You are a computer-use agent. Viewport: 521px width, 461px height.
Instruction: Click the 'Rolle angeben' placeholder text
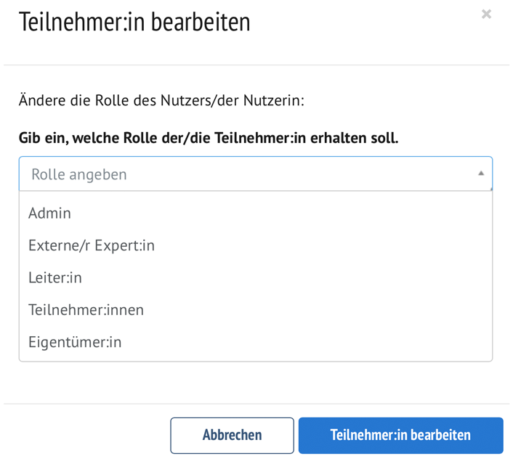pos(79,174)
